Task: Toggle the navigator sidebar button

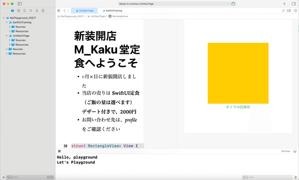Action: [x=20, y=4]
